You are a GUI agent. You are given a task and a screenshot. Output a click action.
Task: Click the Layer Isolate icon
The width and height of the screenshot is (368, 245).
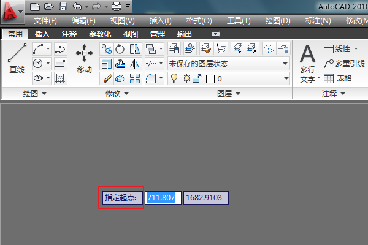tap(237, 48)
